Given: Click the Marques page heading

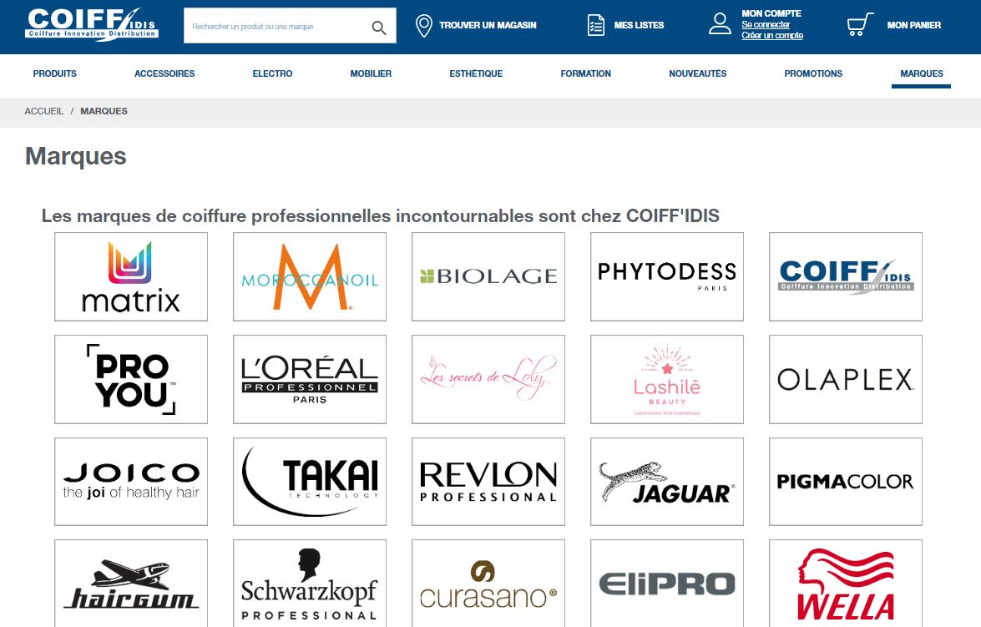Looking at the screenshot, I should 76,156.
